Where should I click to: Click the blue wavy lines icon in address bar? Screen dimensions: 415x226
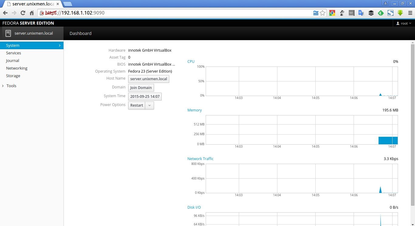[x=316, y=13]
